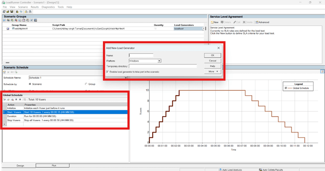Click OK in Add New Load Generator dialog
Screen dimensions: 325x171
tap(213, 55)
